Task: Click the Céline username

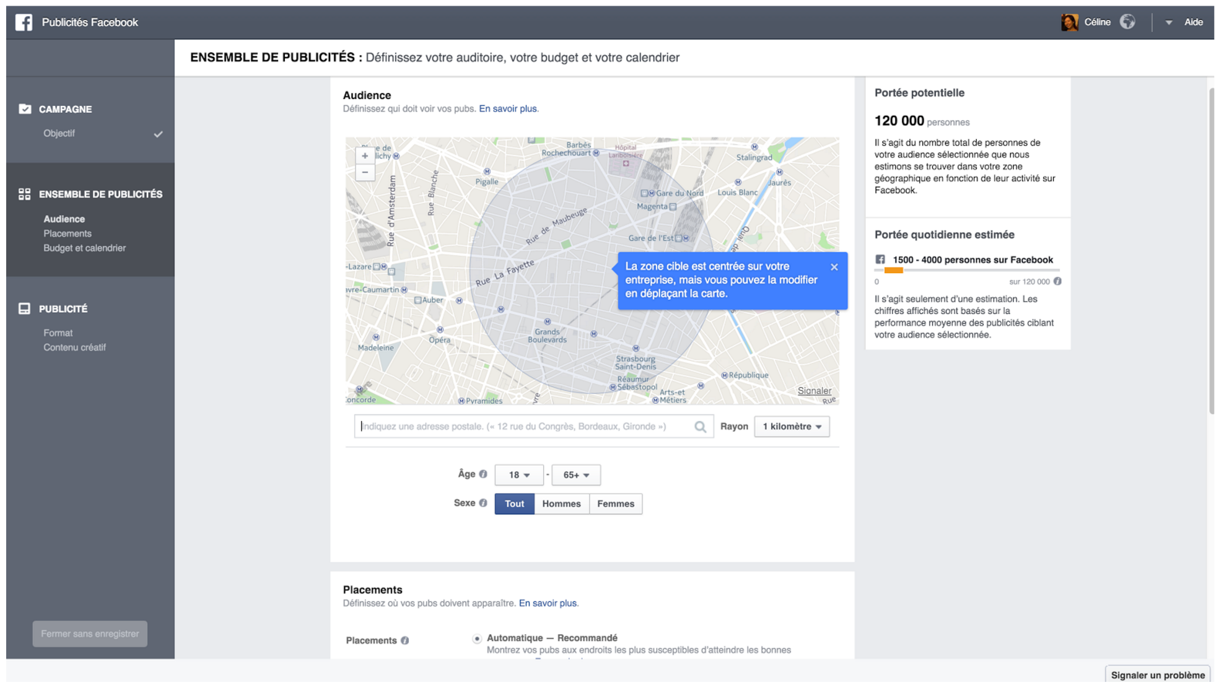Action: point(1097,22)
